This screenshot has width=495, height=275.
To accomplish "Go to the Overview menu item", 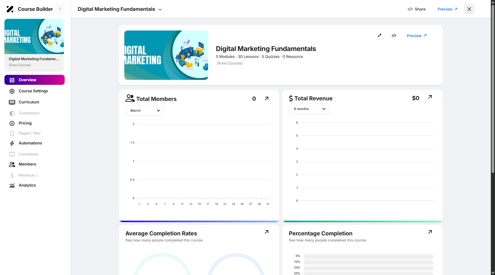I will coord(34,80).
